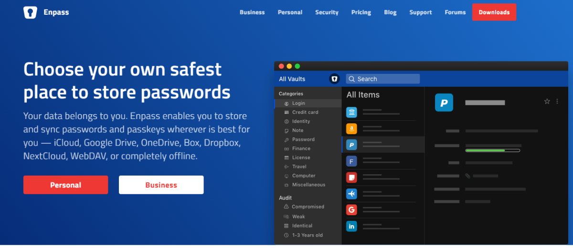
Task: Click the Finance icon in sidebar
Action: point(286,149)
